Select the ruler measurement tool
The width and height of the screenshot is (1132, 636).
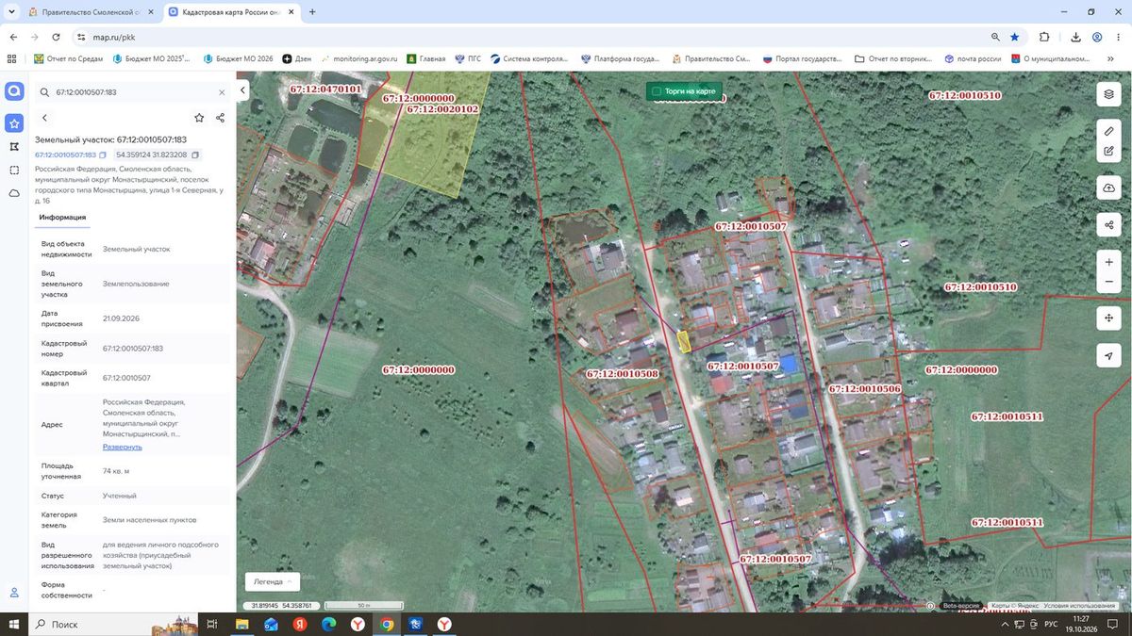tap(1108, 131)
